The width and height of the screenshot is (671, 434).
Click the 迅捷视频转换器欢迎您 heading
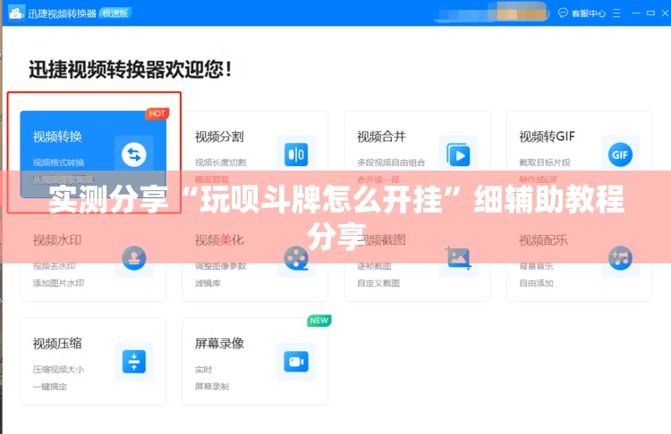click(x=130, y=69)
